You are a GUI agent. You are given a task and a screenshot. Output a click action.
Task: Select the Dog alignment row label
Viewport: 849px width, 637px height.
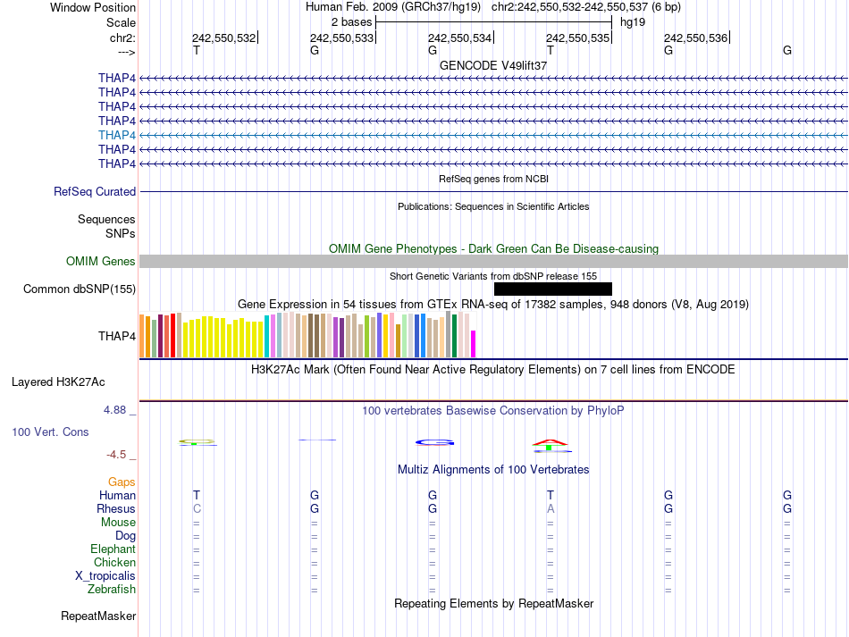(x=126, y=536)
